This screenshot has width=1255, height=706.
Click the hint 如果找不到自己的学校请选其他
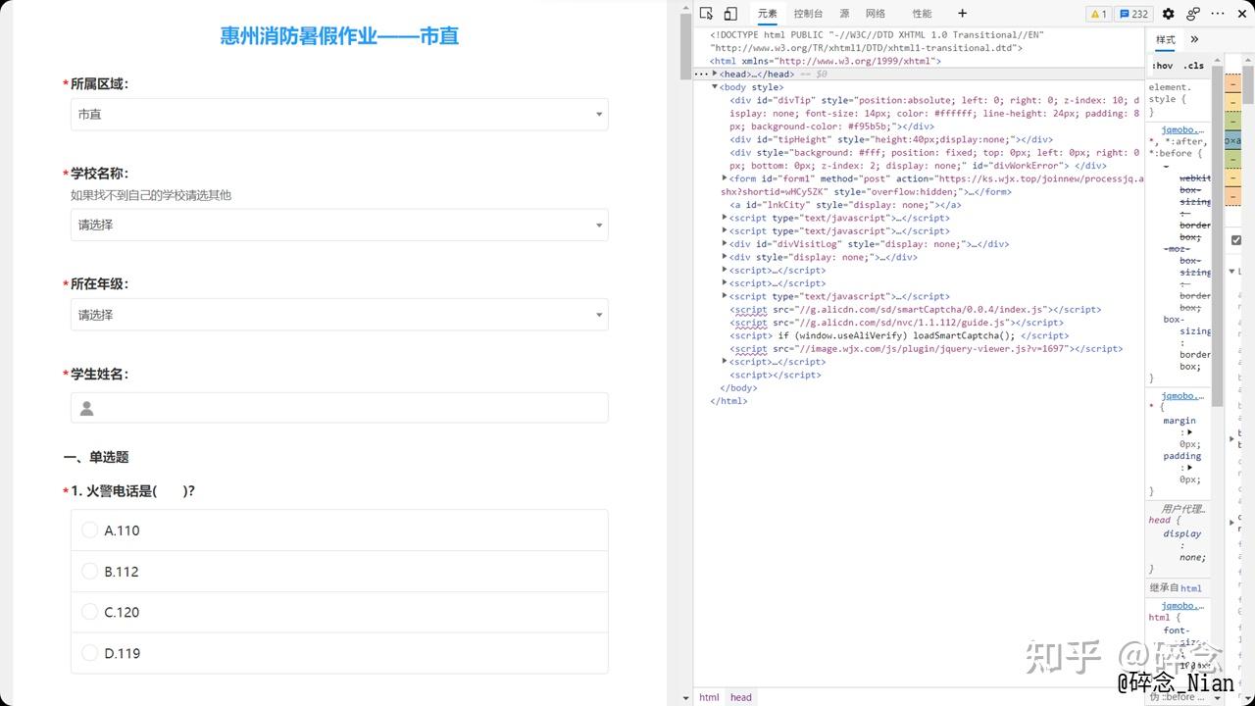coord(151,195)
